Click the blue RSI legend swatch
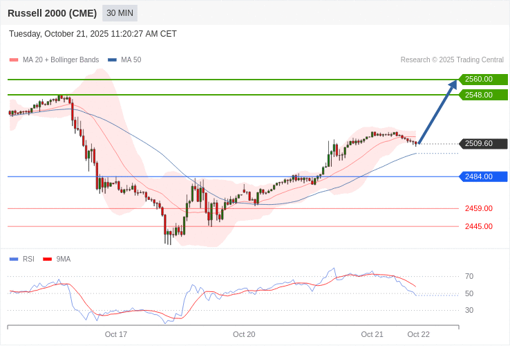 click(x=14, y=259)
